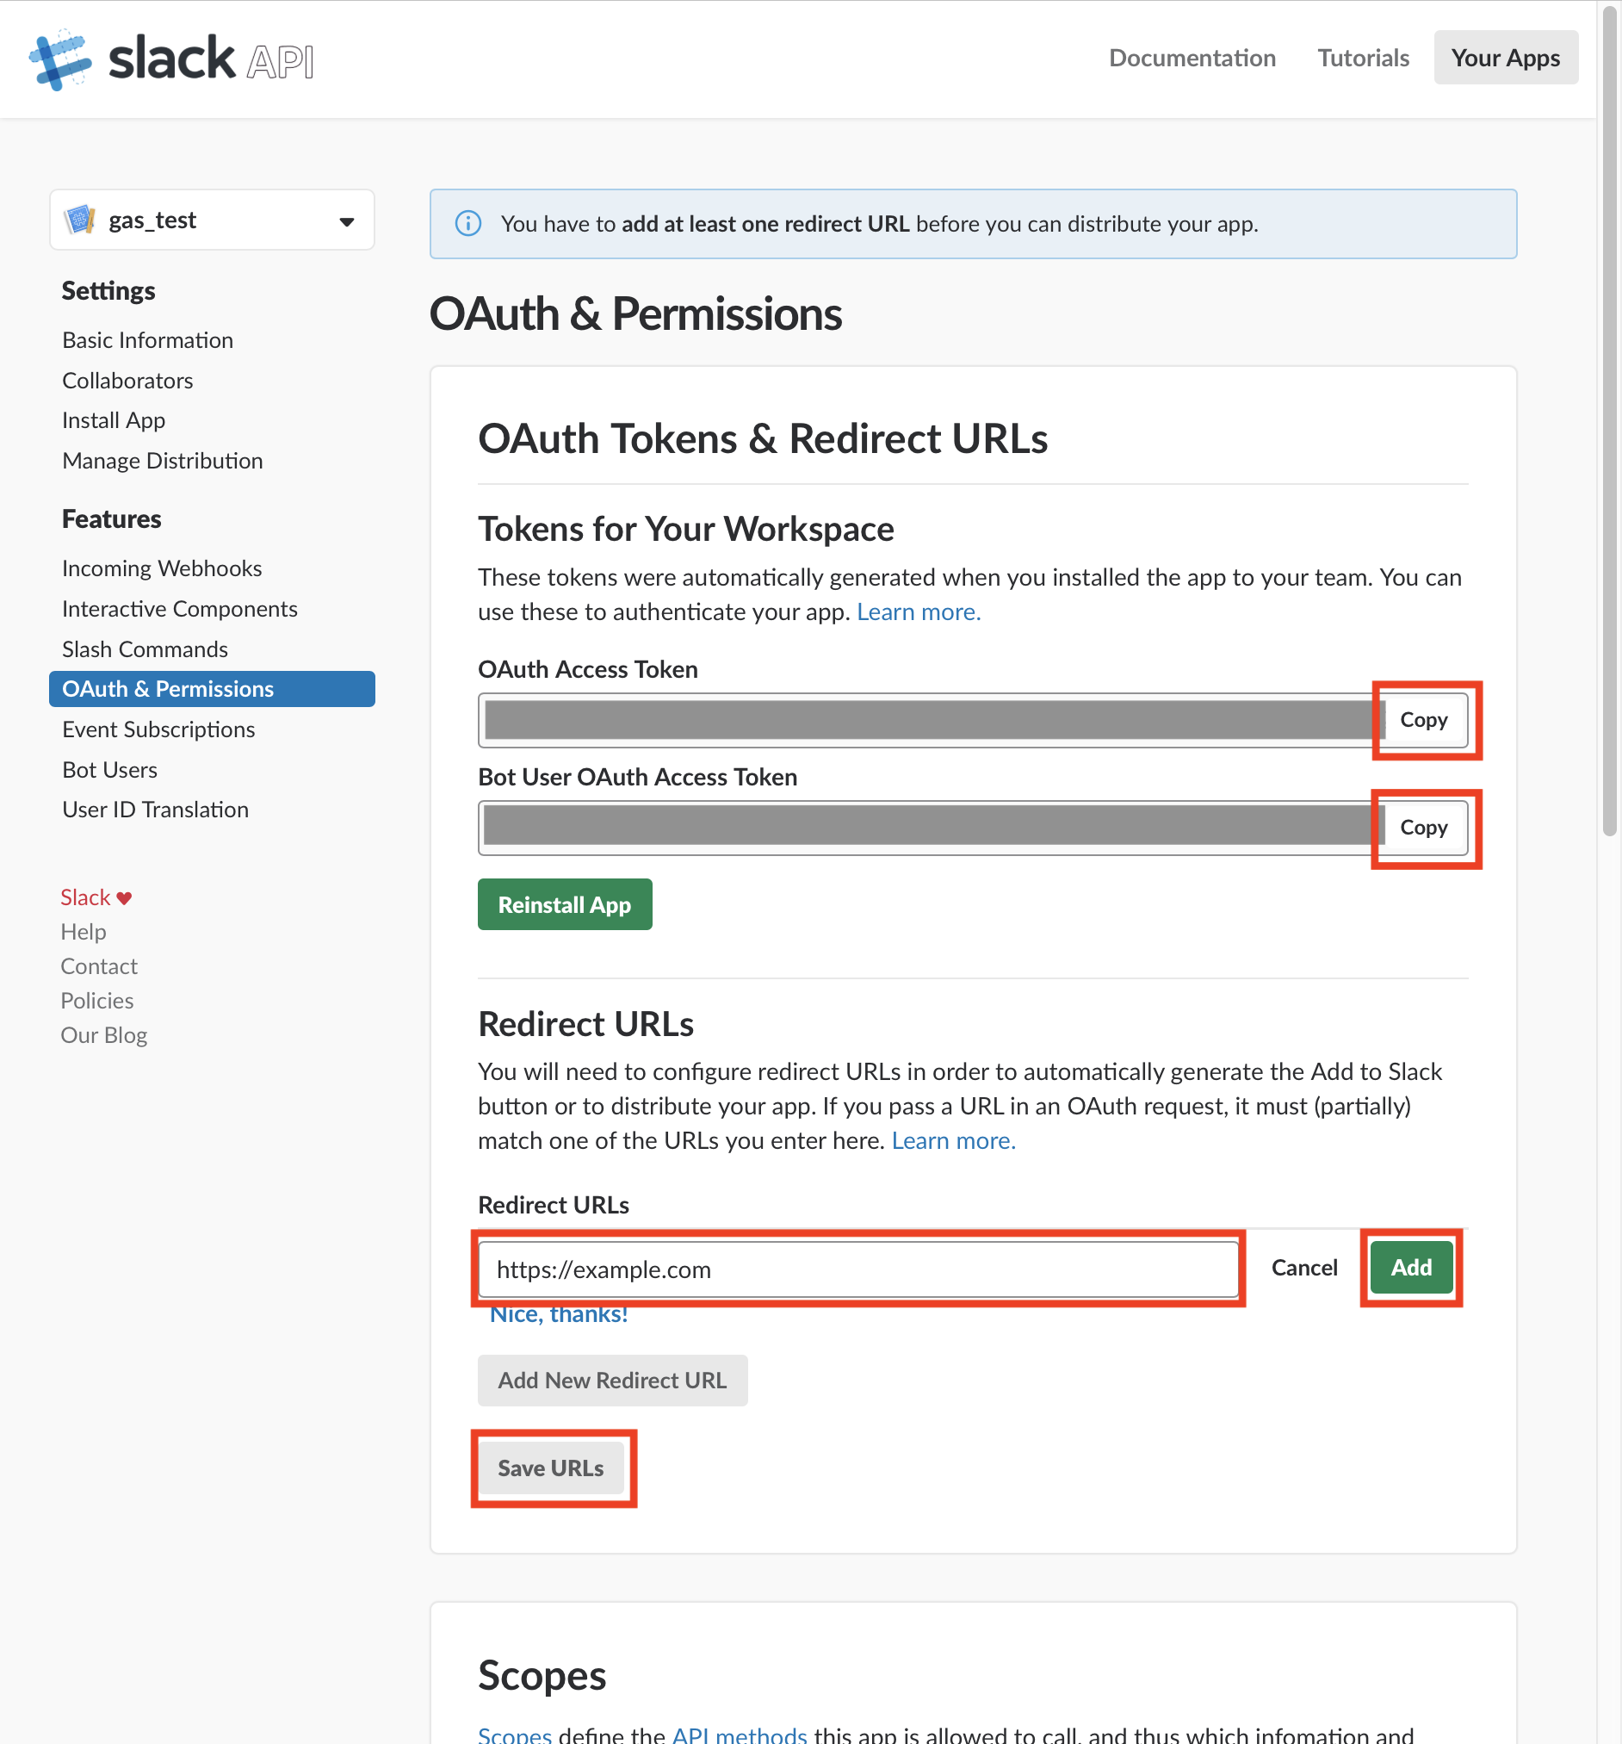Open the Interactive Components feature
The height and width of the screenshot is (1744, 1622).
click(x=180, y=609)
